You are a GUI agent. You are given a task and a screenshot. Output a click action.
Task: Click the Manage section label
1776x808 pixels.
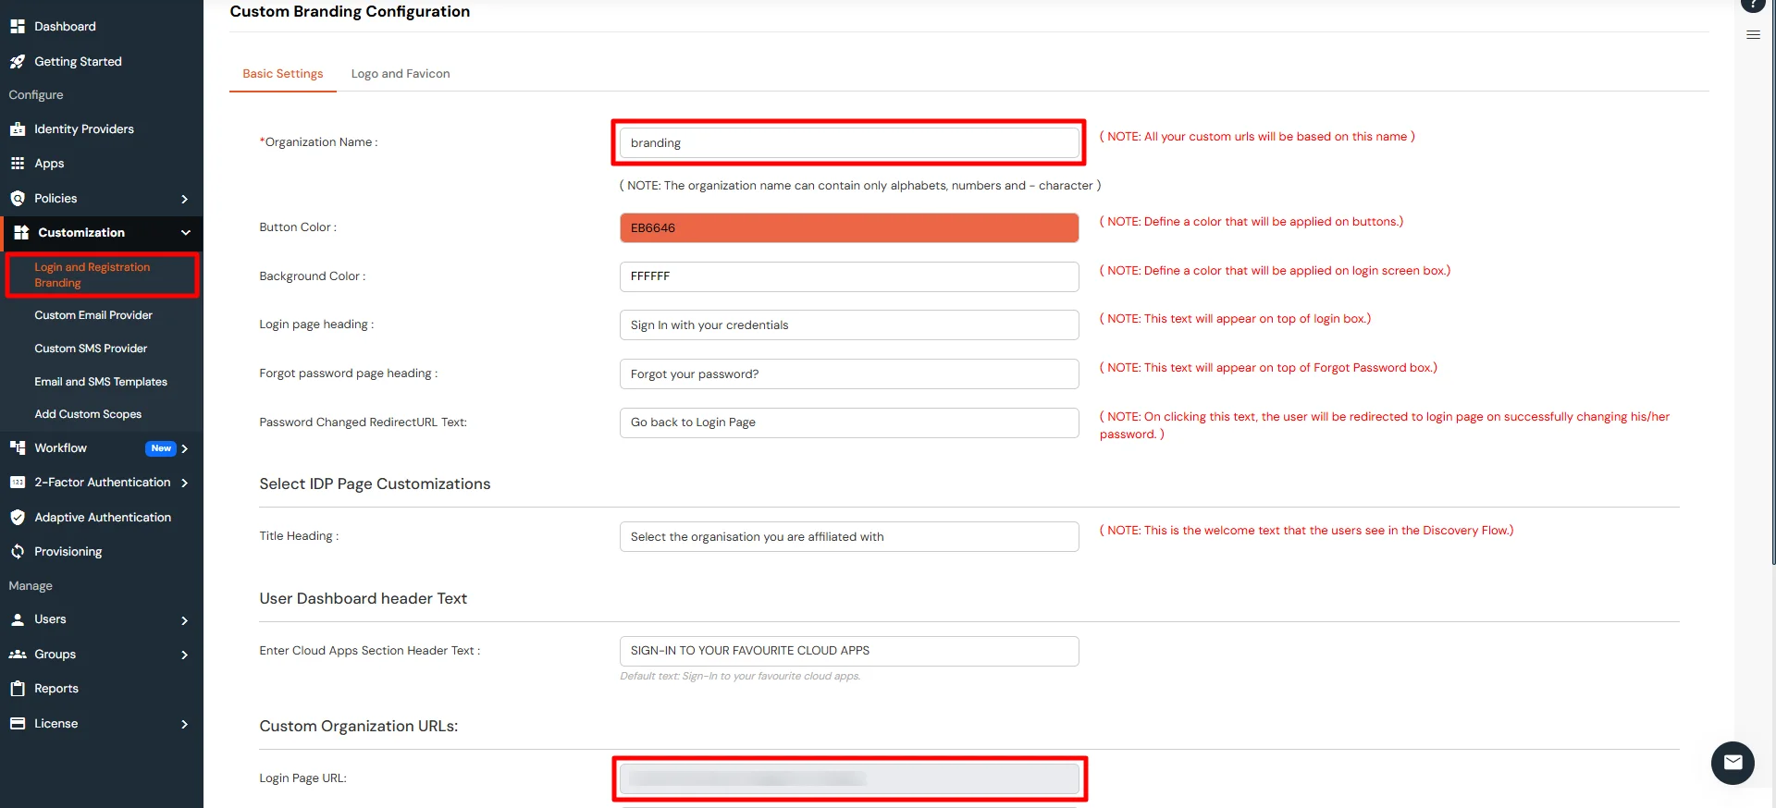coord(31,586)
